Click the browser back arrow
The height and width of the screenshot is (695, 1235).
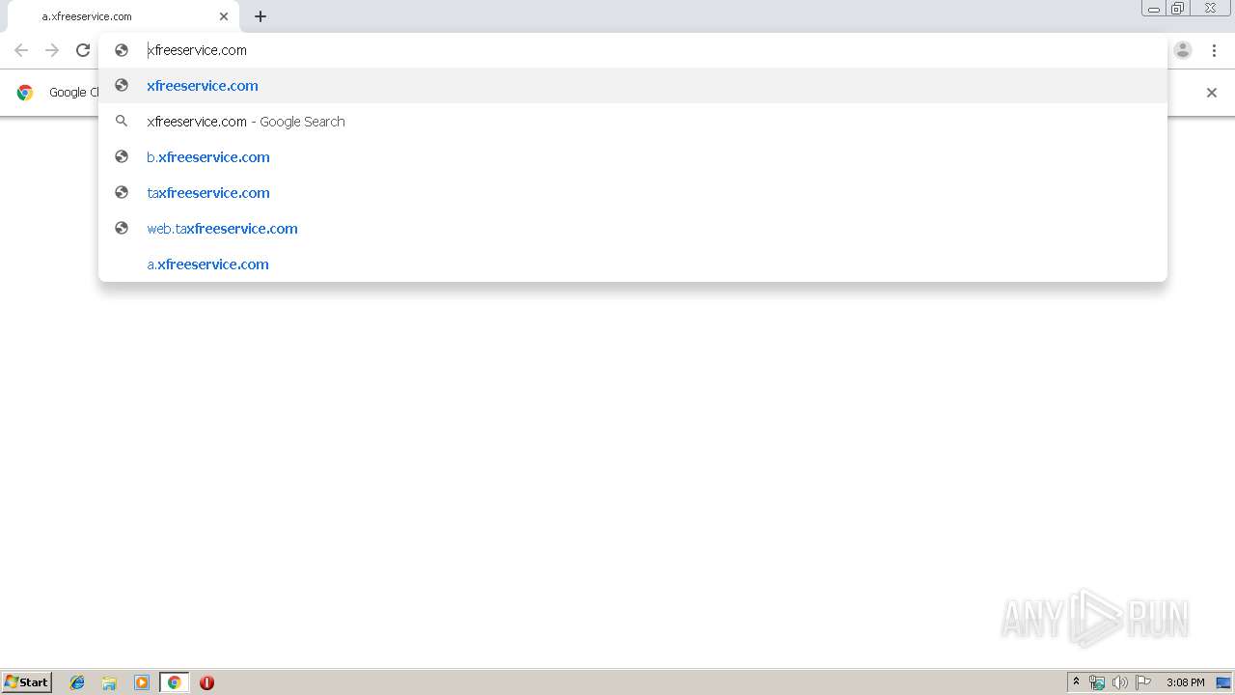[x=21, y=50]
